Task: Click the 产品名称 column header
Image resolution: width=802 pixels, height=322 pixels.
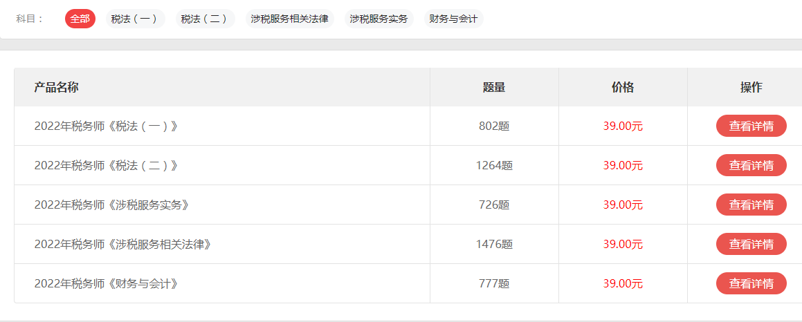Action: tap(56, 87)
